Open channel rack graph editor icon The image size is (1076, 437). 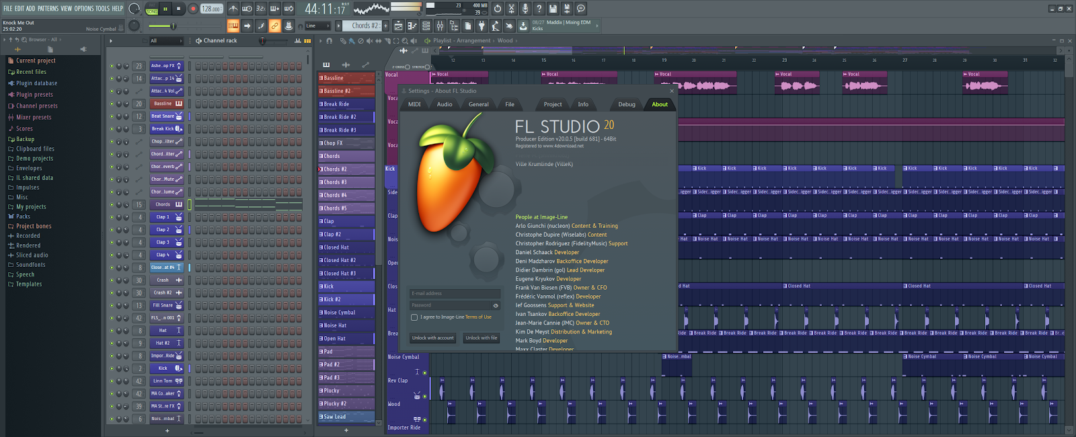(298, 41)
